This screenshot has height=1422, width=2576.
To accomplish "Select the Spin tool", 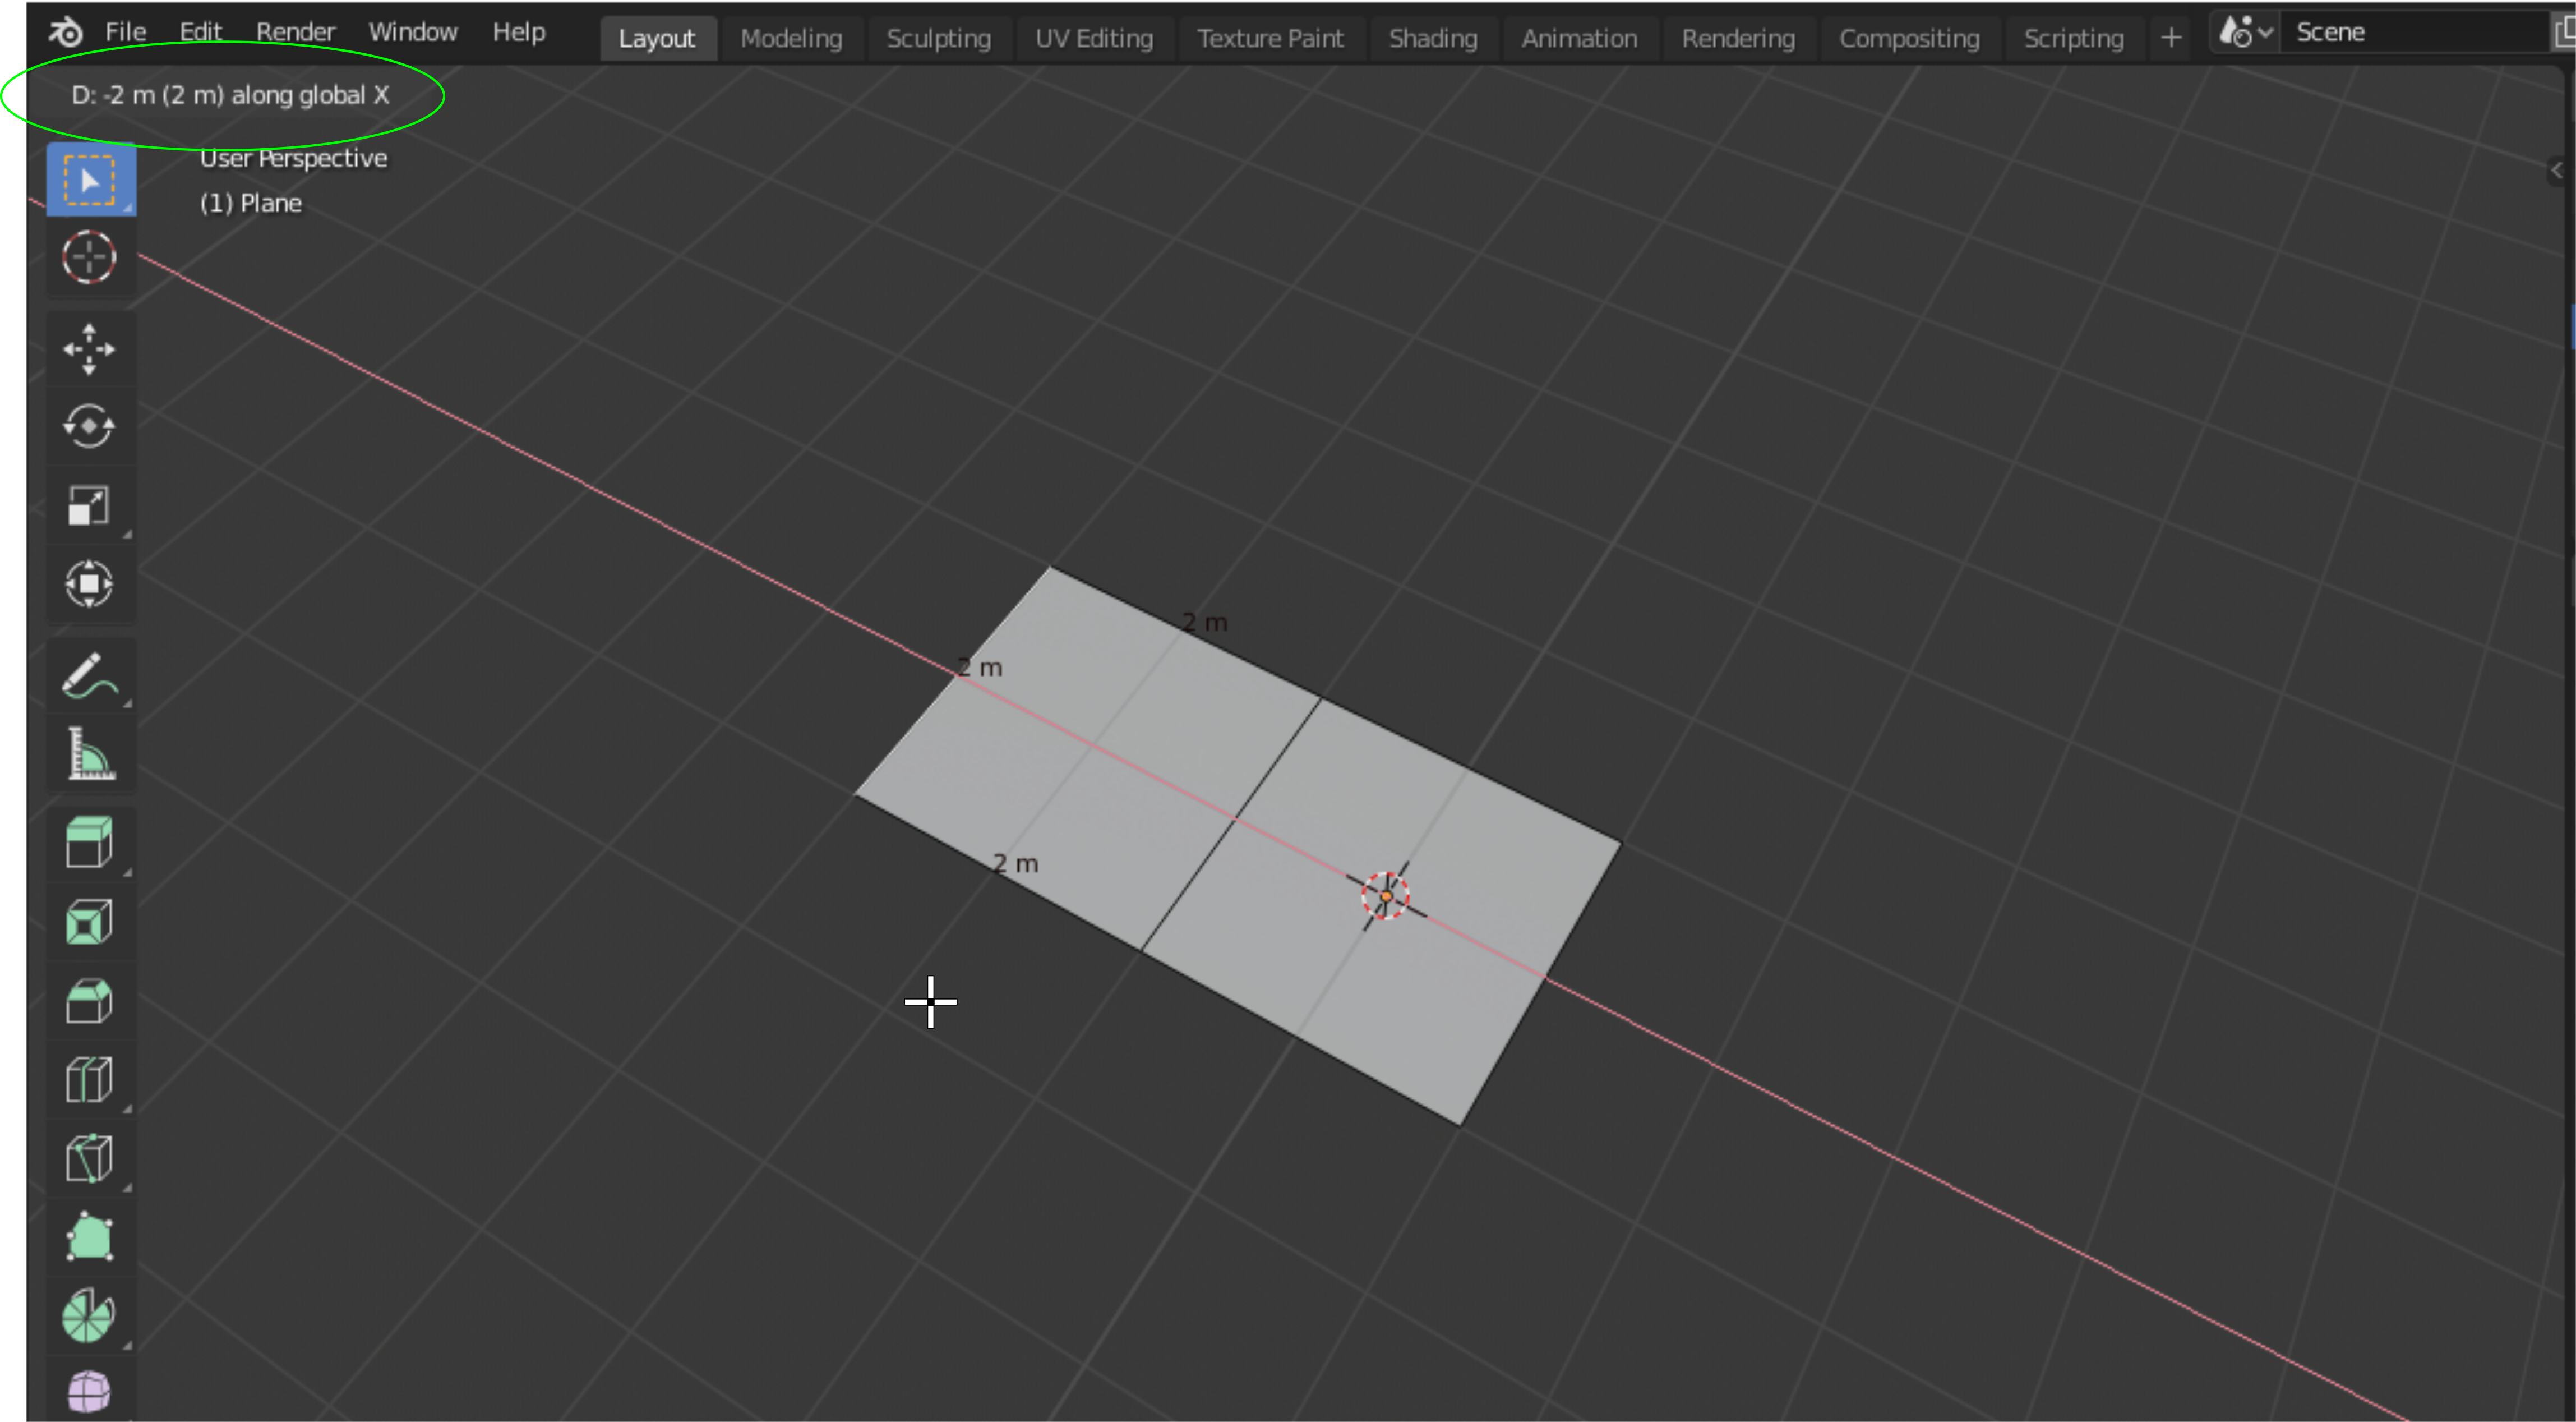I will (x=90, y=1315).
